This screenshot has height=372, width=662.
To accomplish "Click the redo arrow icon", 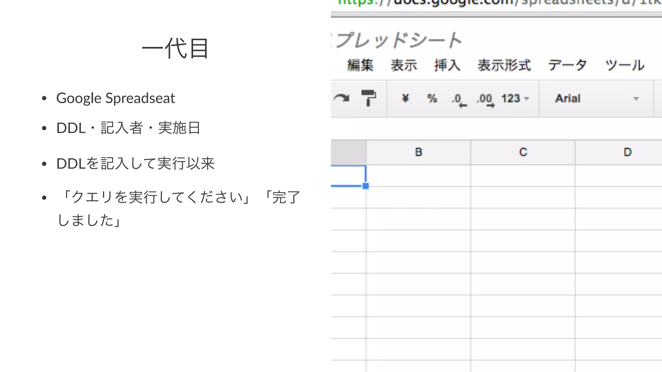I will 341,98.
